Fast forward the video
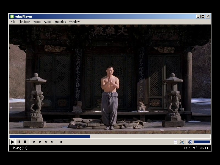Image resolution: width=220 pixels, height=165 pixels. point(46,142)
